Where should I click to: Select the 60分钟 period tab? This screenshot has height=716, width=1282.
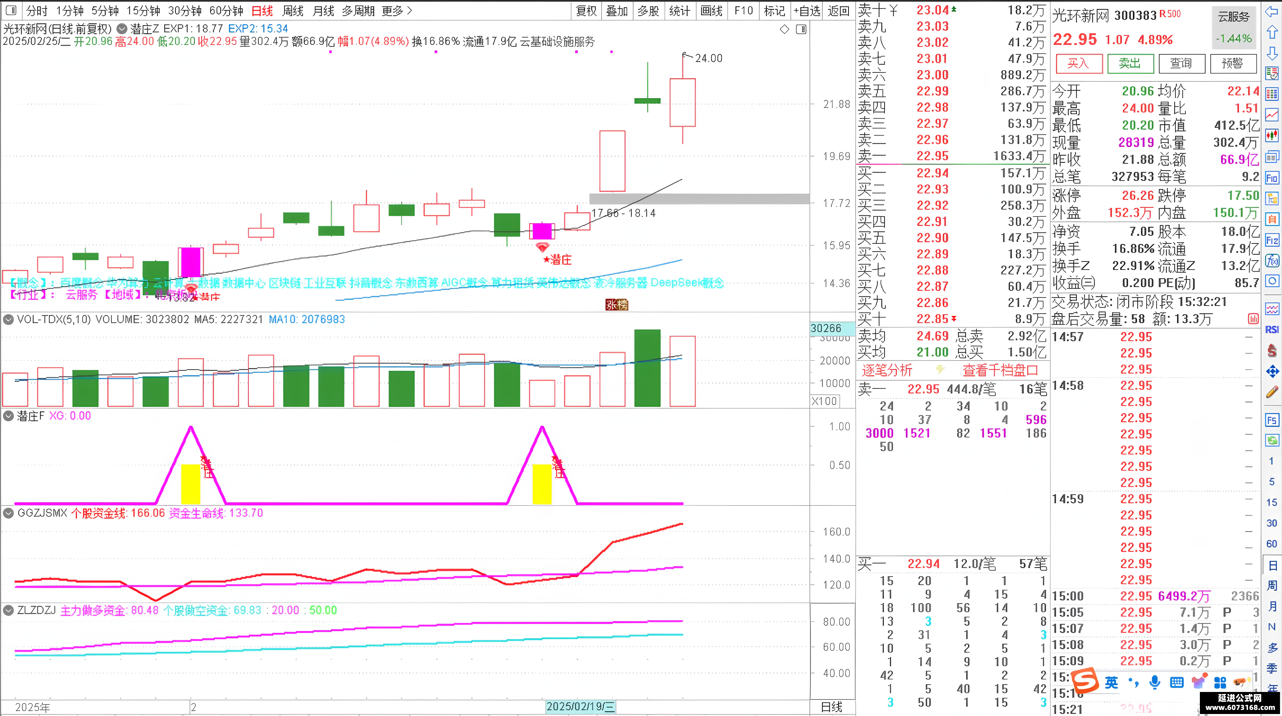(226, 10)
